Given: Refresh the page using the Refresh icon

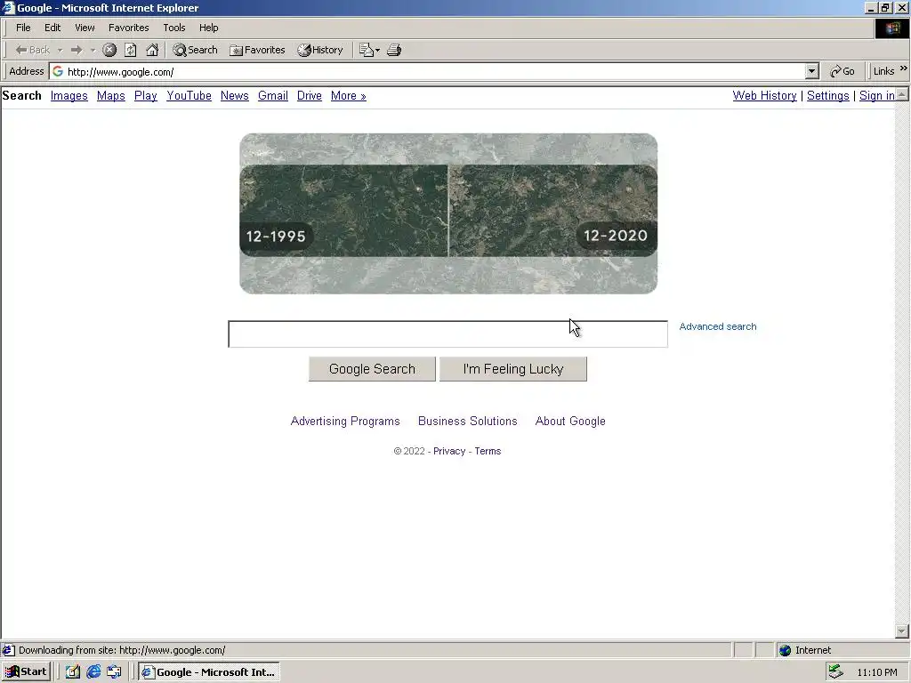Looking at the screenshot, I should (x=131, y=50).
